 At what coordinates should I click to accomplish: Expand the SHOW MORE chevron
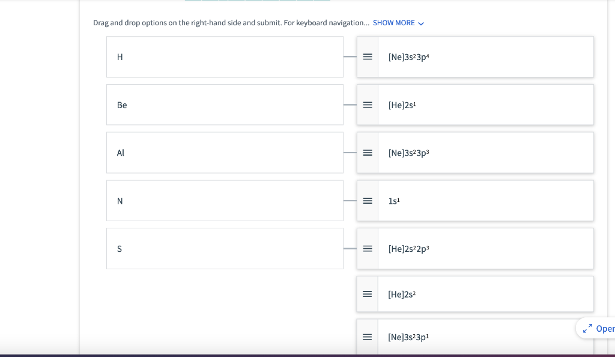pyautogui.click(x=420, y=23)
